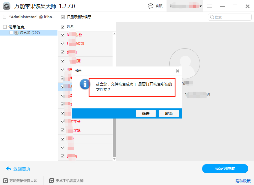Click the blue info icon in dialog
The height and width of the screenshot is (185, 254).
pos(85,84)
